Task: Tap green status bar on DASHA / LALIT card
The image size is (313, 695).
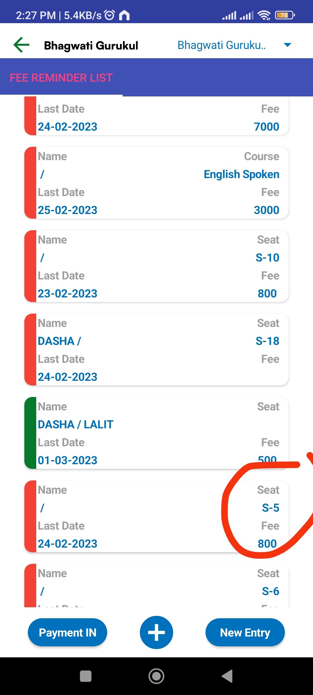Action: click(30, 433)
